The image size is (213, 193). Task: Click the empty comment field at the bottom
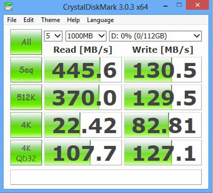click(x=106, y=177)
